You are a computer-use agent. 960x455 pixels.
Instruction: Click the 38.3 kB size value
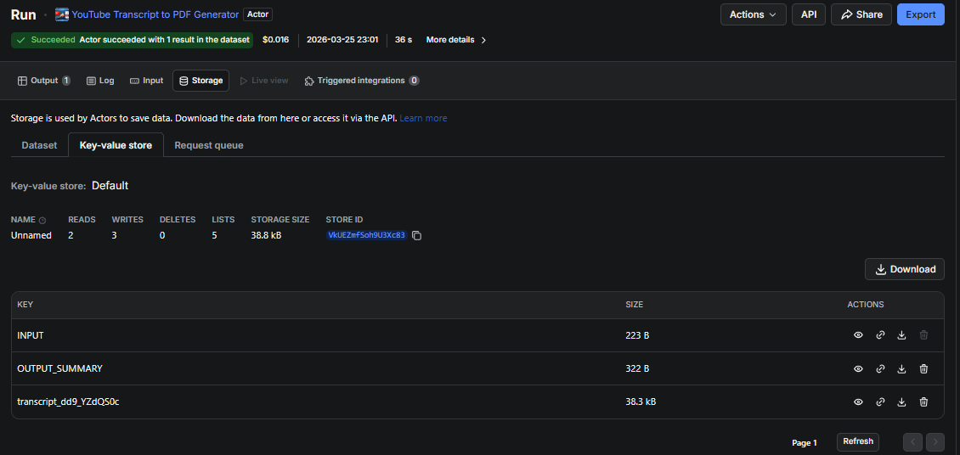tap(641, 402)
